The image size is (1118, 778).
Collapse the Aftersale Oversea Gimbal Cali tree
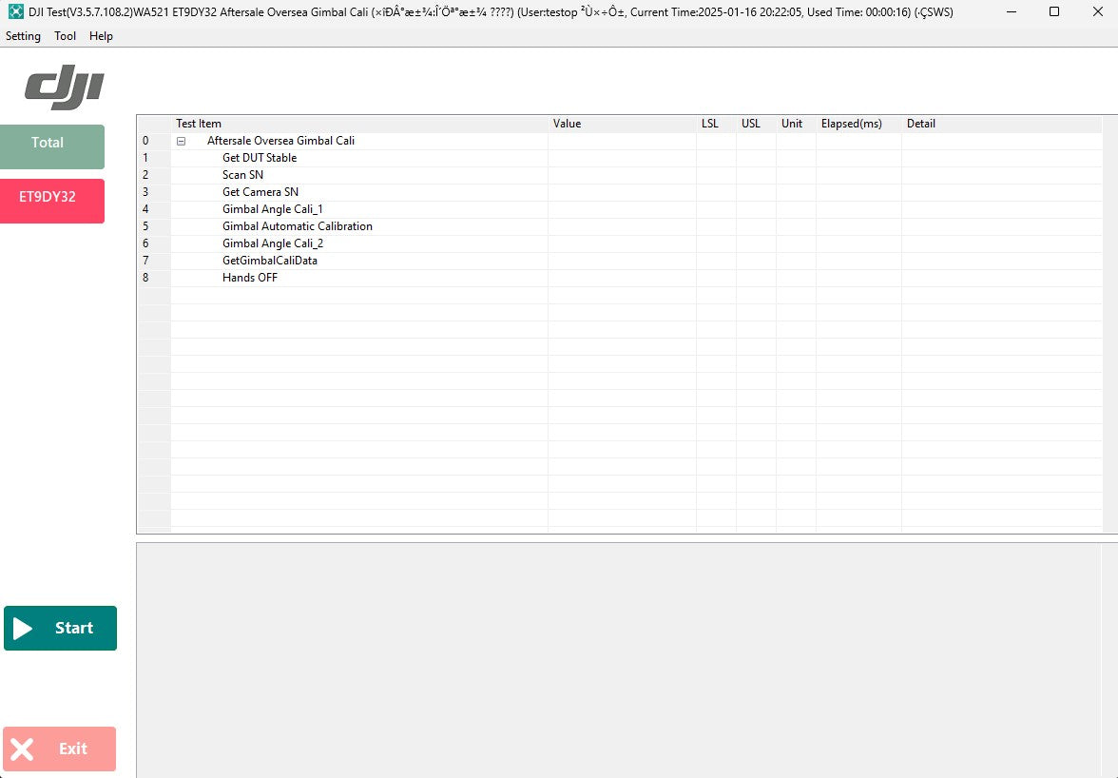coord(181,141)
